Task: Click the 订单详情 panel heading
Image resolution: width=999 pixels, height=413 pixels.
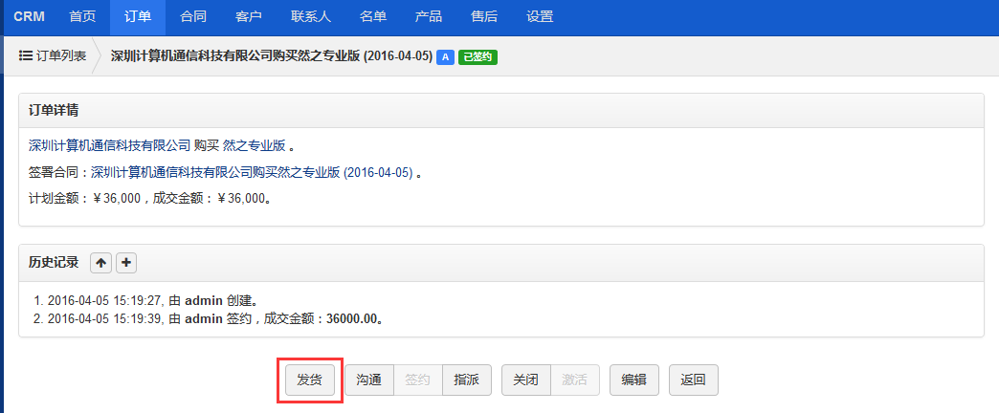Action: 54,110
